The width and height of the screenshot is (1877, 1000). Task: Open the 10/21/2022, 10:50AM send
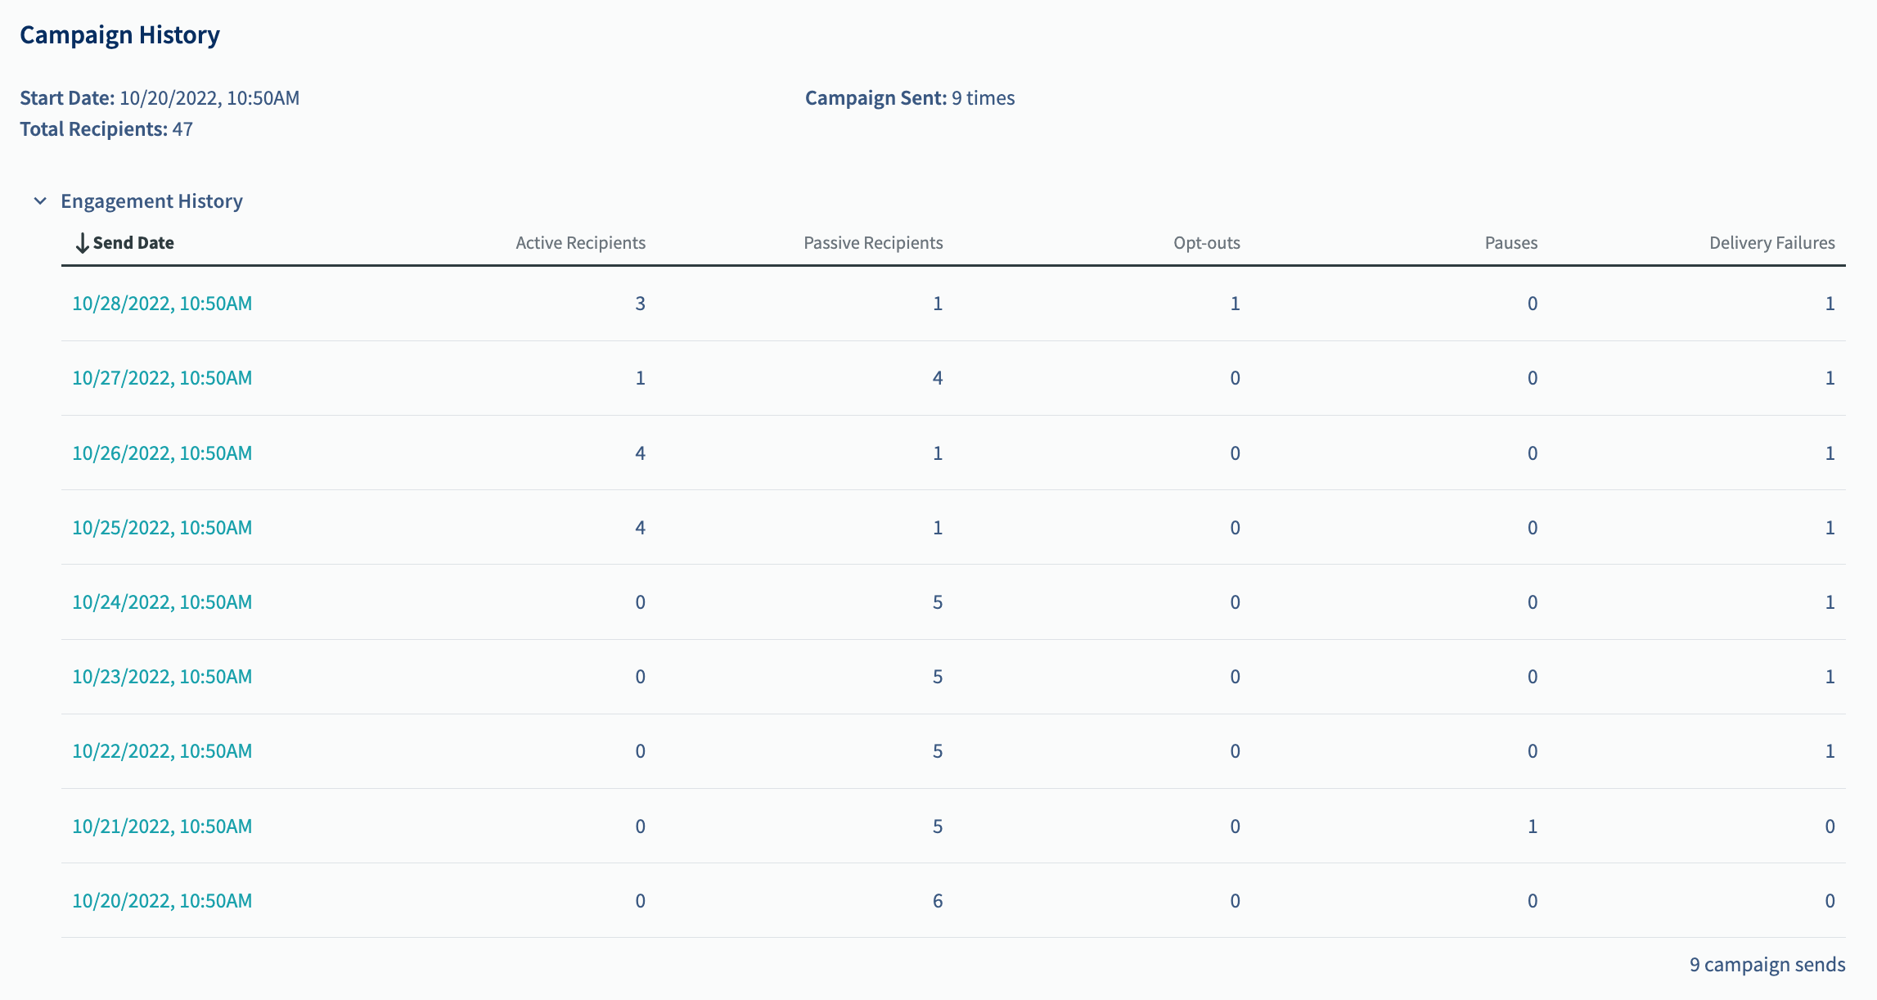(162, 827)
